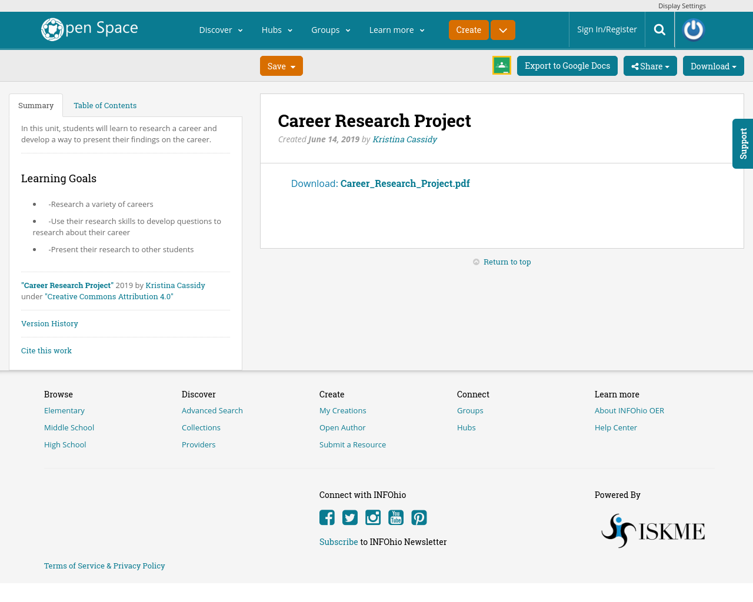
Task: Open the Share dropdown
Action: pyautogui.click(x=649, y=65)
